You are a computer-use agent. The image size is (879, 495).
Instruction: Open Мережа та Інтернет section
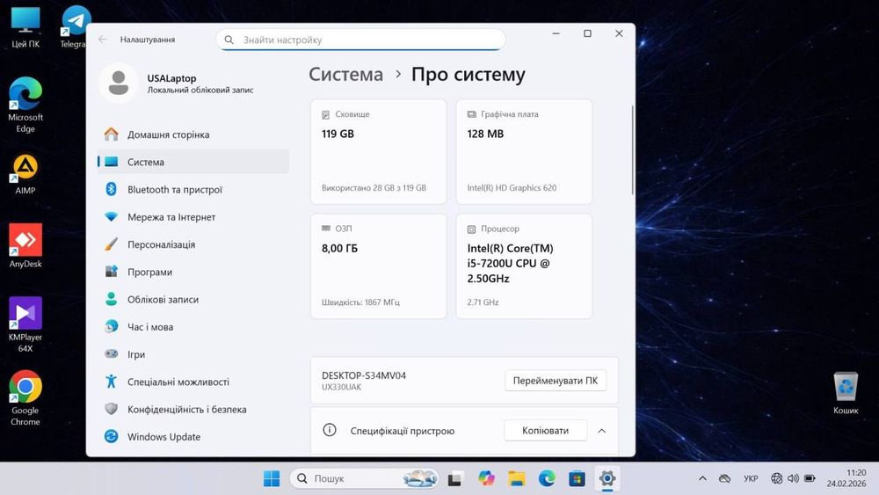tap(193, 217)
